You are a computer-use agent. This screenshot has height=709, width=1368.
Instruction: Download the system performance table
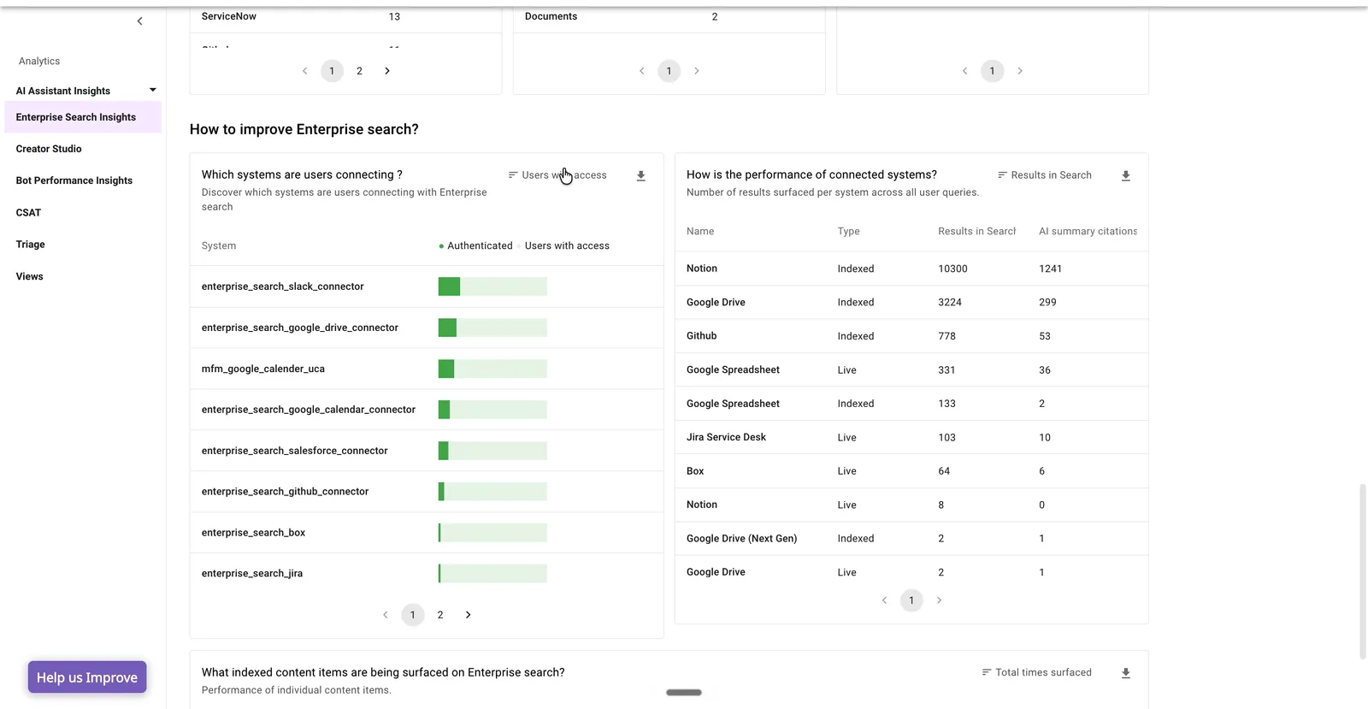[1126, 176]
